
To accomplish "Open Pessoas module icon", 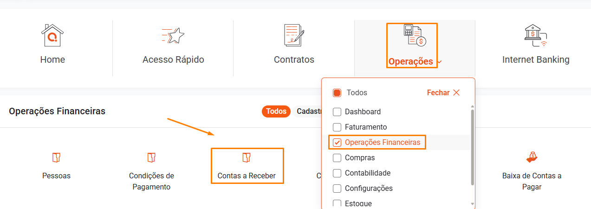I will click(x=56, y=158).
